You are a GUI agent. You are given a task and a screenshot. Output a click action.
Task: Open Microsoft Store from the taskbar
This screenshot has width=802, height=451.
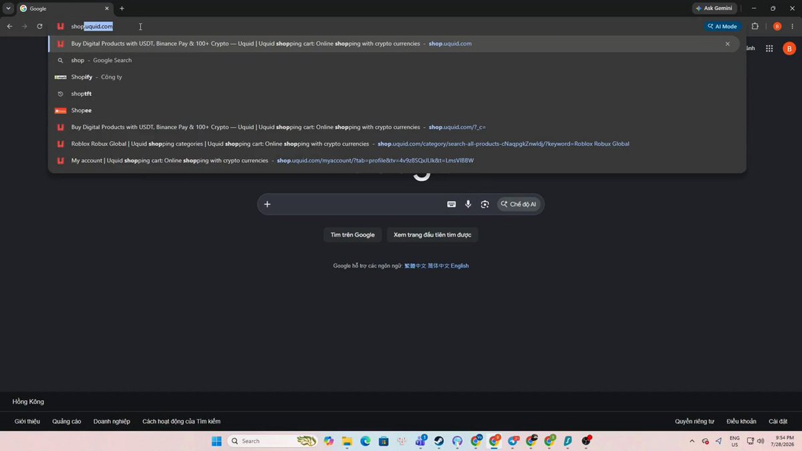coord(384,441)
